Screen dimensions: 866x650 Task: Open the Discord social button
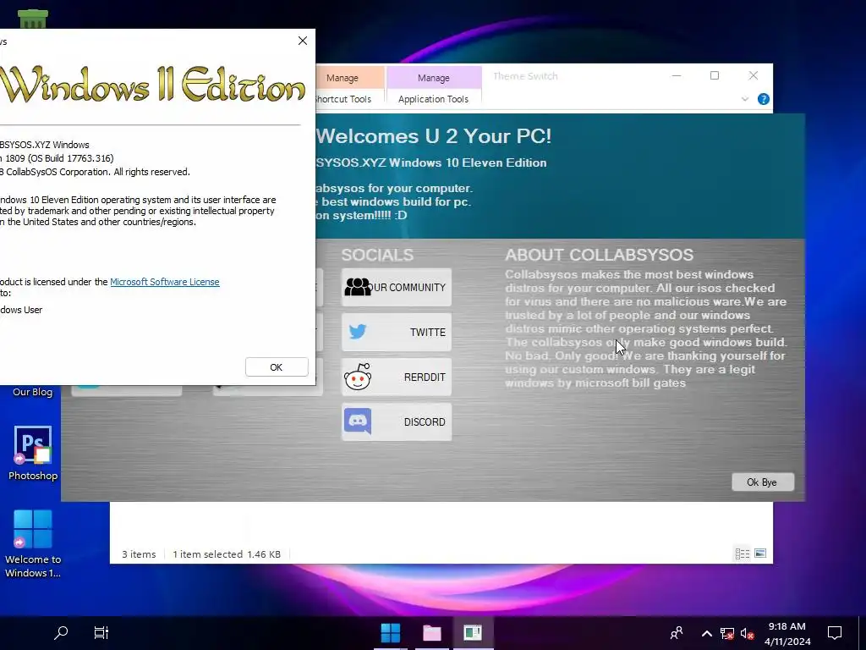click(397, 421)
